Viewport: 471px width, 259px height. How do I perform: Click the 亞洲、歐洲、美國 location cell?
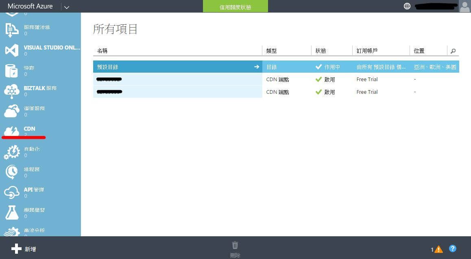click(435, 67)
